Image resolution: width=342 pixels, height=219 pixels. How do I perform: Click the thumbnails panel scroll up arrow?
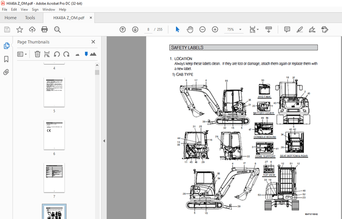click(x=97, y=65)
